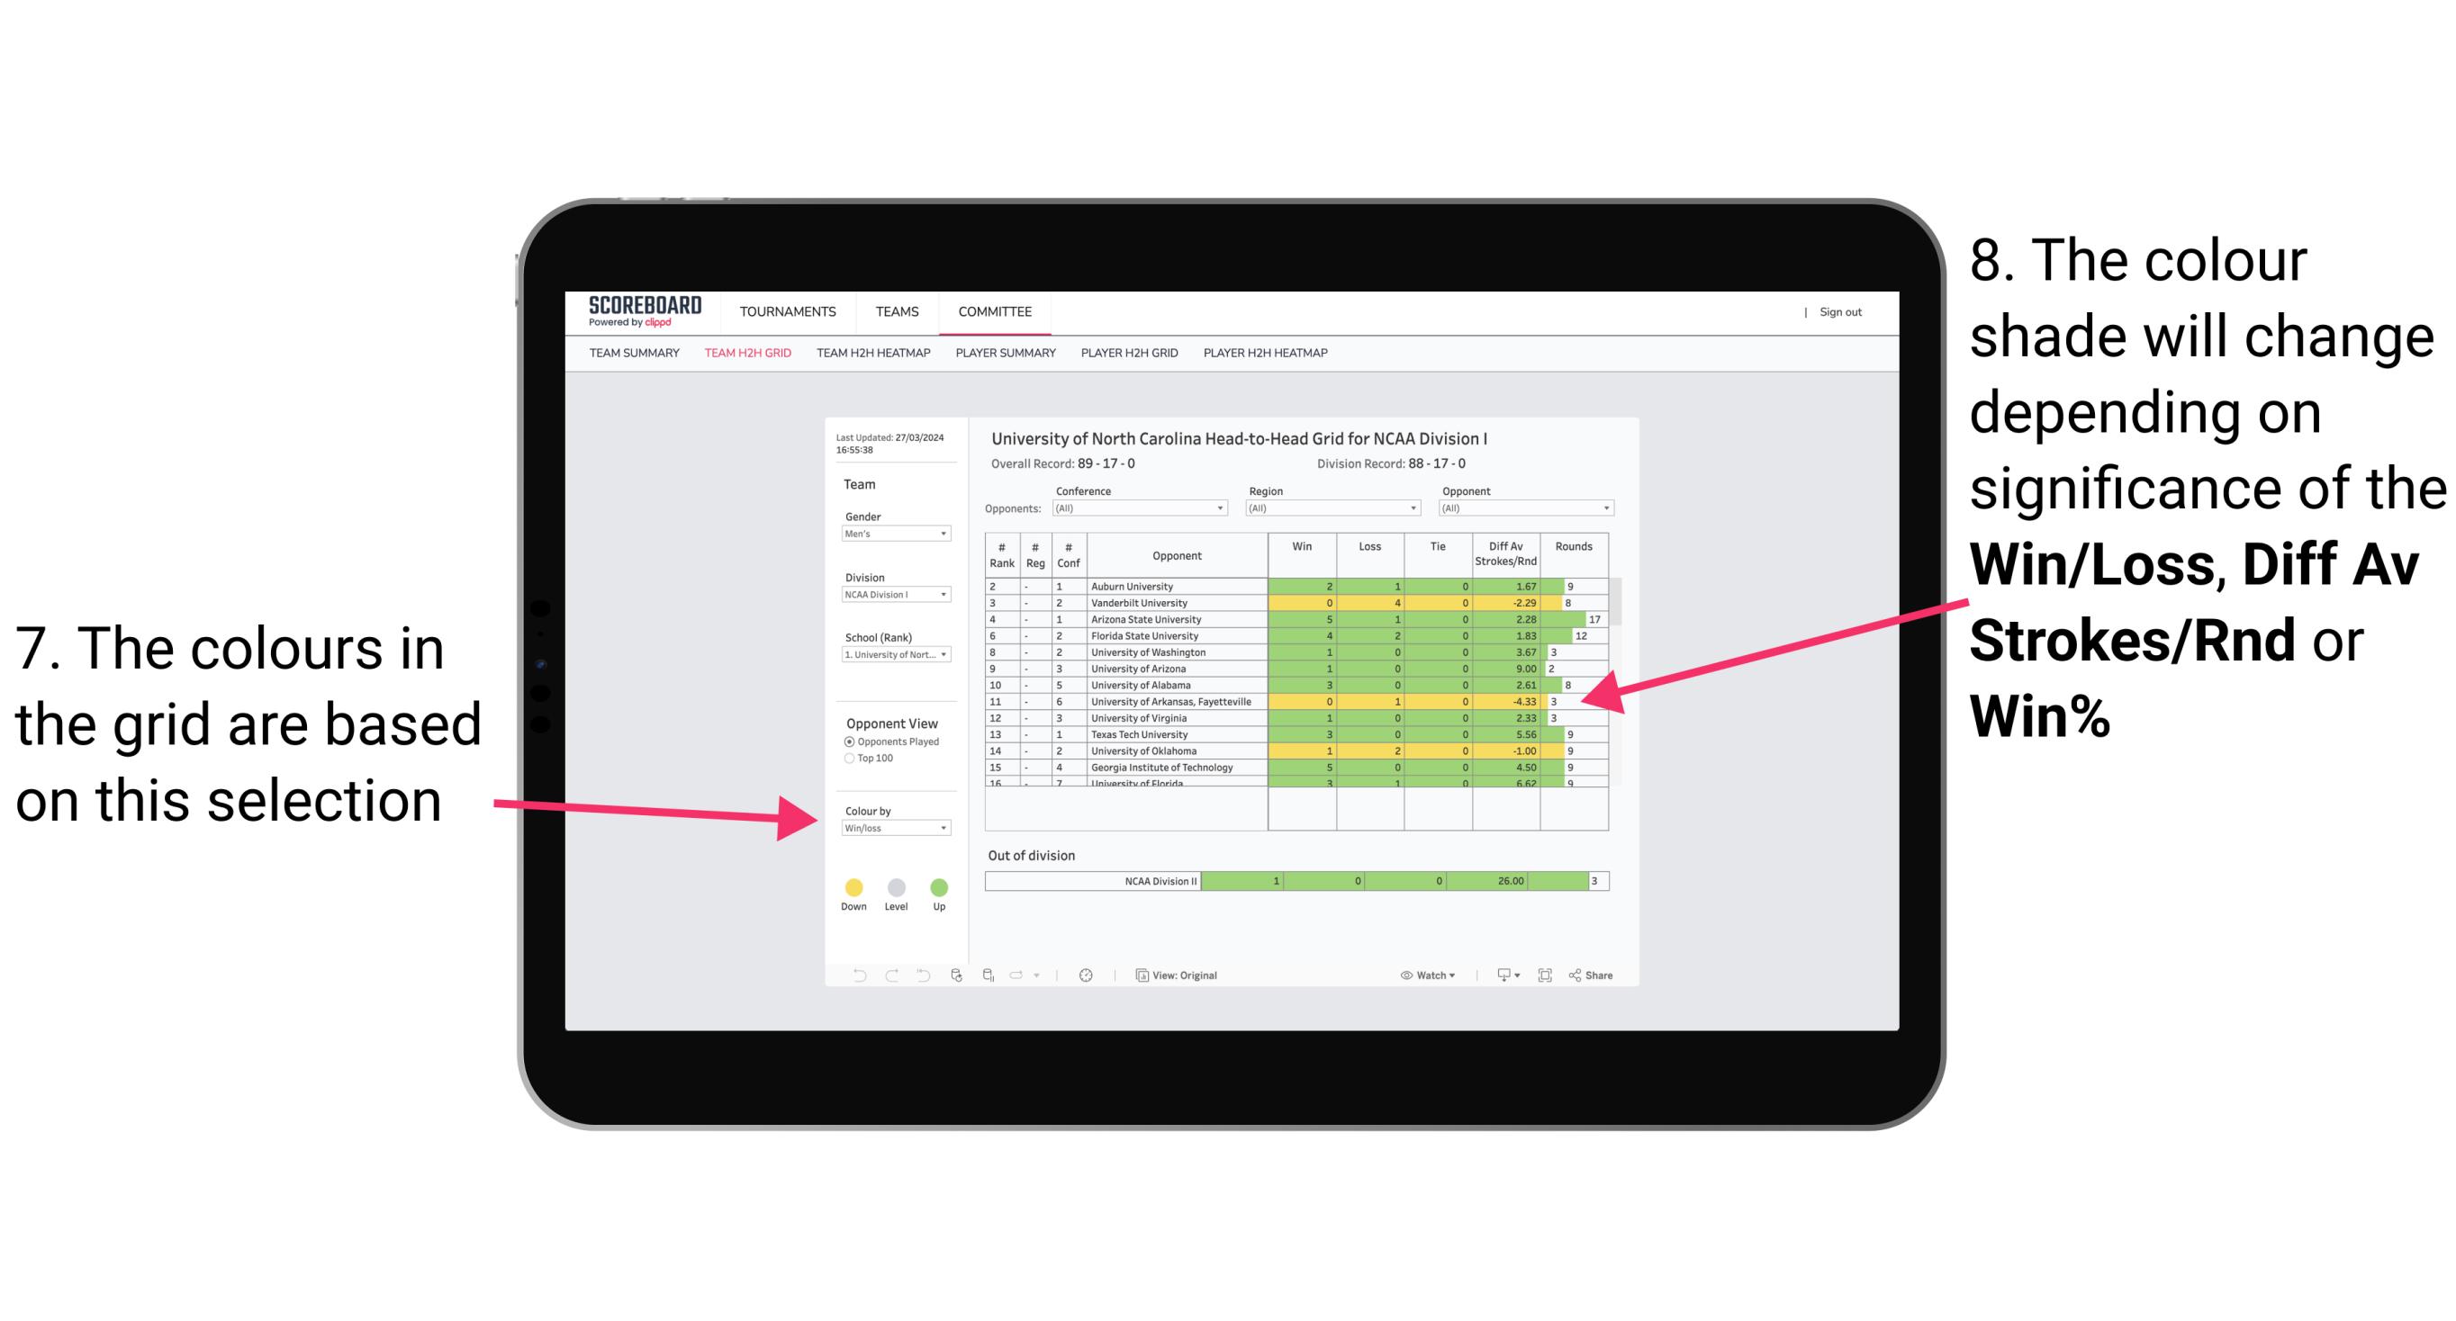This screenshot has height=1321, width=2456.
Task: Select the Down colour swatch indicator
Action: (x=854, y=886)
